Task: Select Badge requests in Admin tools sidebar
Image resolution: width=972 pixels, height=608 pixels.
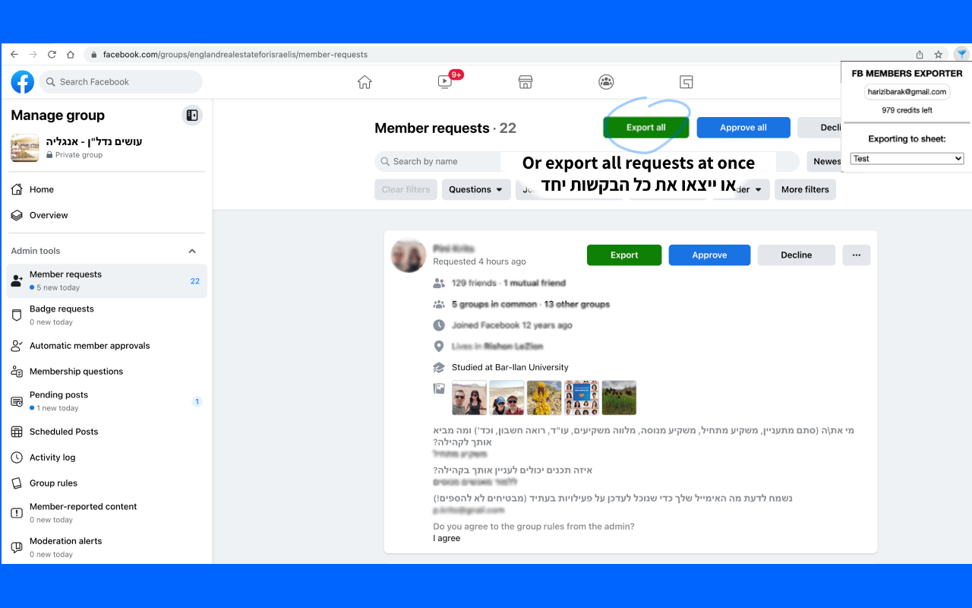Action: pos(62,309)
